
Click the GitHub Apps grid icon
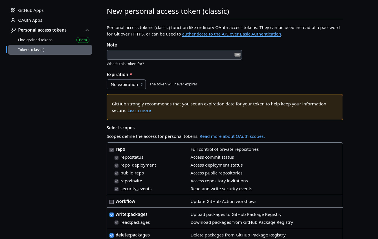pos(13,10)
